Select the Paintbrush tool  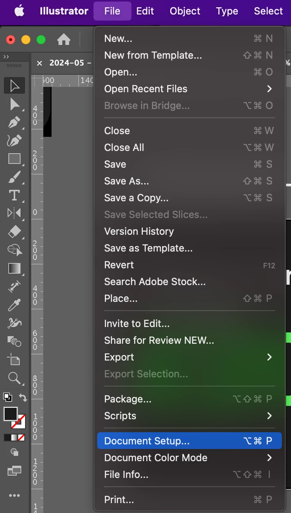14,177
